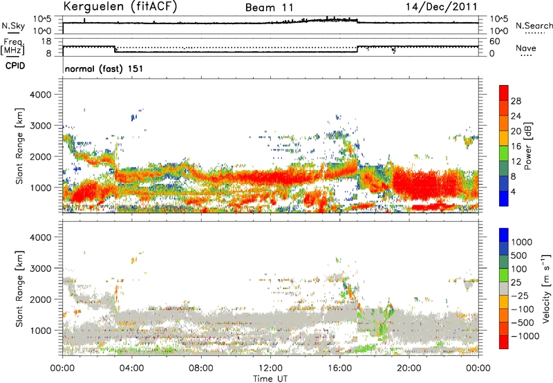This screenshot has height=383, width=553.
Task: Click the 'Time UT' axis label
Action: [270, 378]
